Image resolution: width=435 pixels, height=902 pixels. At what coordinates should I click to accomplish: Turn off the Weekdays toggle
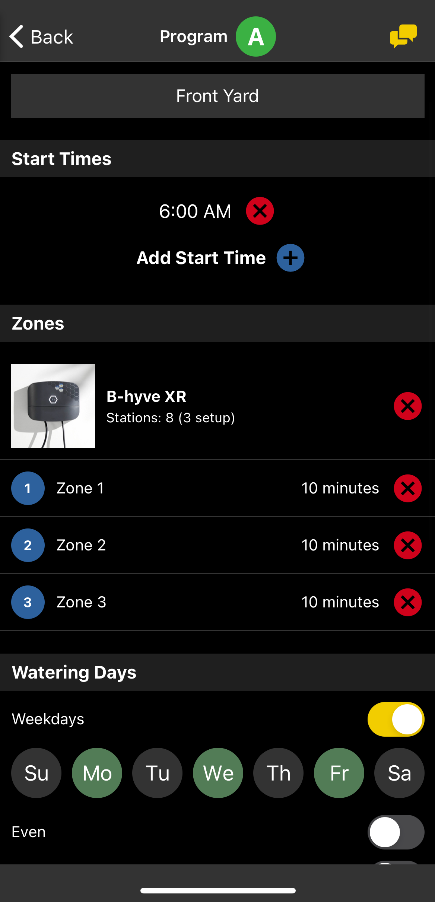(x=396, y=719)
